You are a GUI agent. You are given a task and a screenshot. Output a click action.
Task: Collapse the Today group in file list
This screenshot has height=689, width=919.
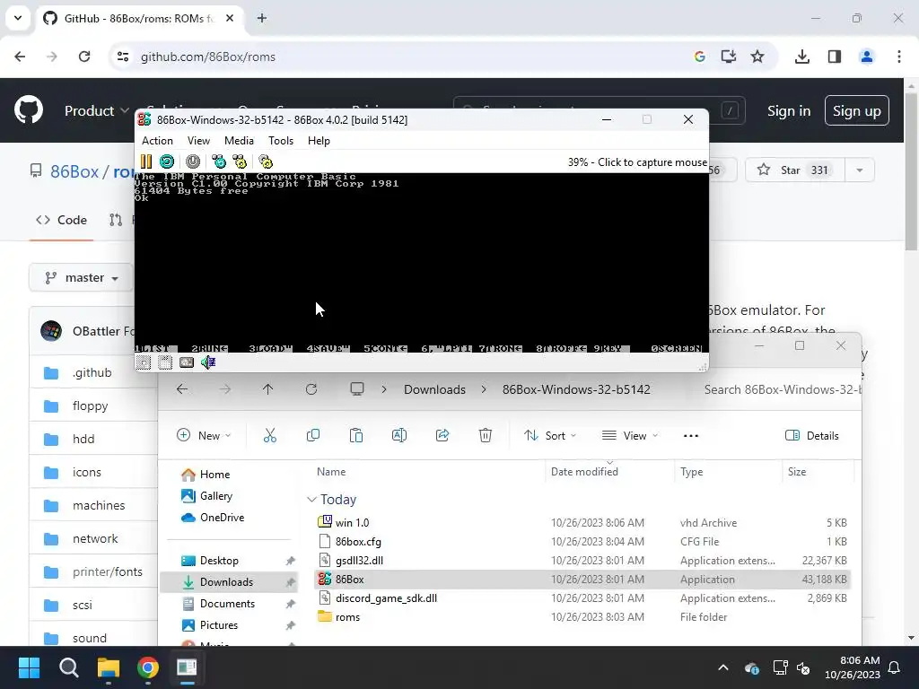tap(311, 500)
